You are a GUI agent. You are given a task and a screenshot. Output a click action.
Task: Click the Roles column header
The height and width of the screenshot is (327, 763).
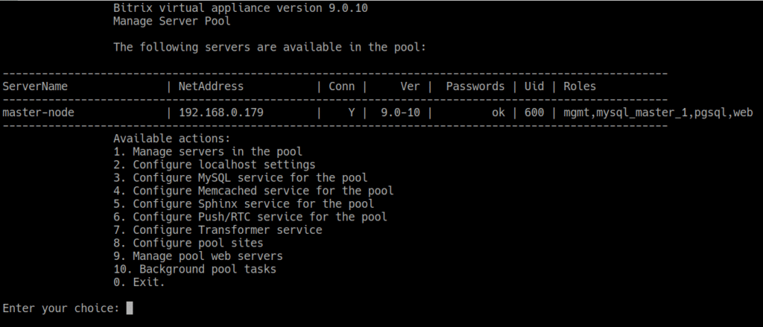click(x=580, y=86)
